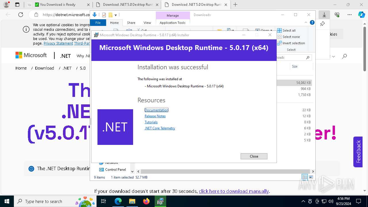Switch to the View ribbon tab
Image resolution: width=368 pixels, height=207 pixels.
click(x=147, y=23)
